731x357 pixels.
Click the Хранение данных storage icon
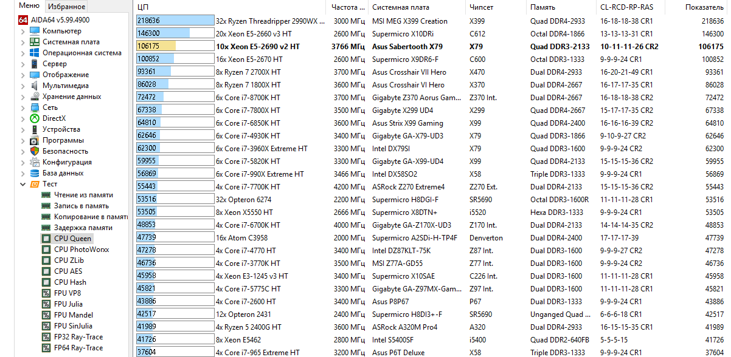tap(35, 97)
